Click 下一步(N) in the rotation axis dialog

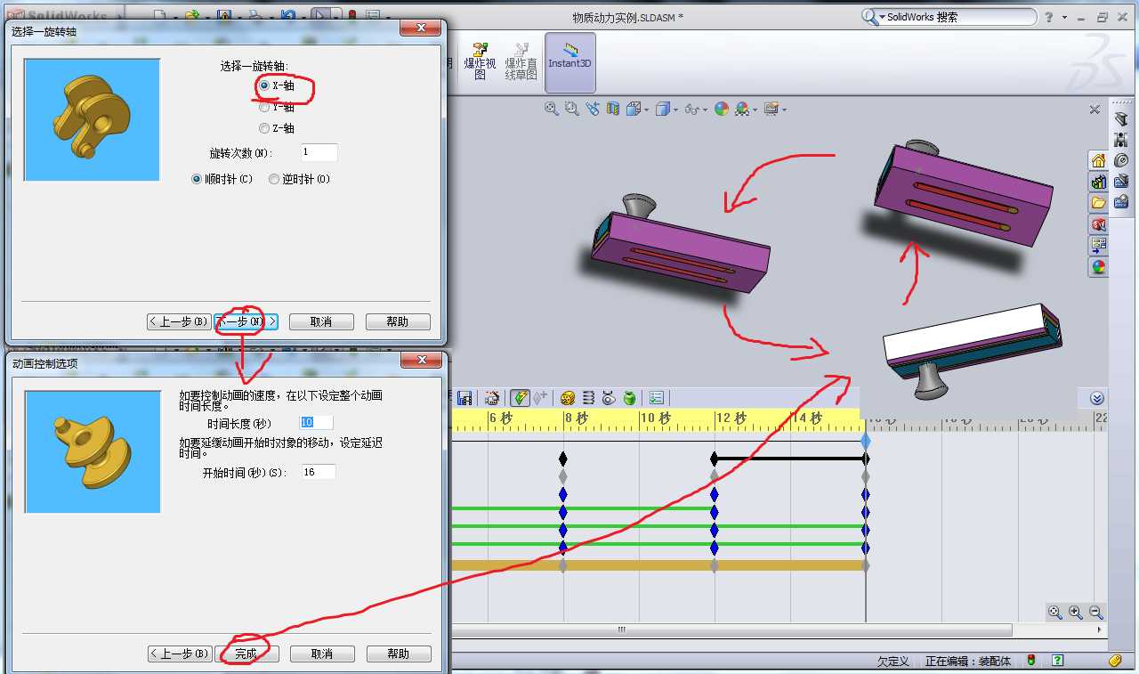tap(246, 321)
